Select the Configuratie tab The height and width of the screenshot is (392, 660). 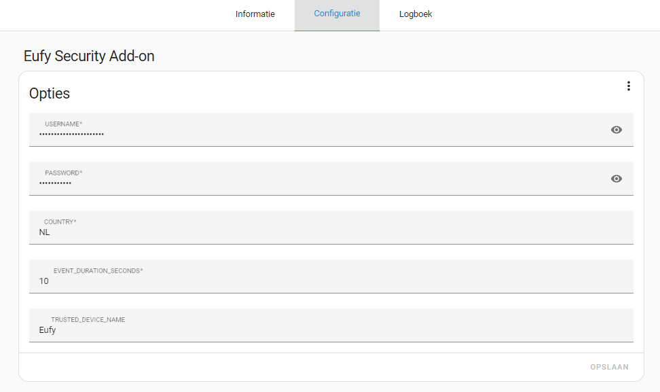click(x=337, y=13)
